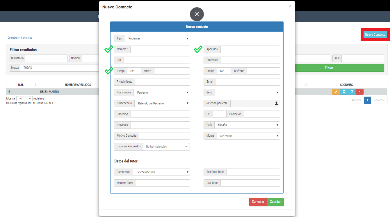
Task: Open the clipboard notes icon for Belén Martín
Action: point(344,92)
